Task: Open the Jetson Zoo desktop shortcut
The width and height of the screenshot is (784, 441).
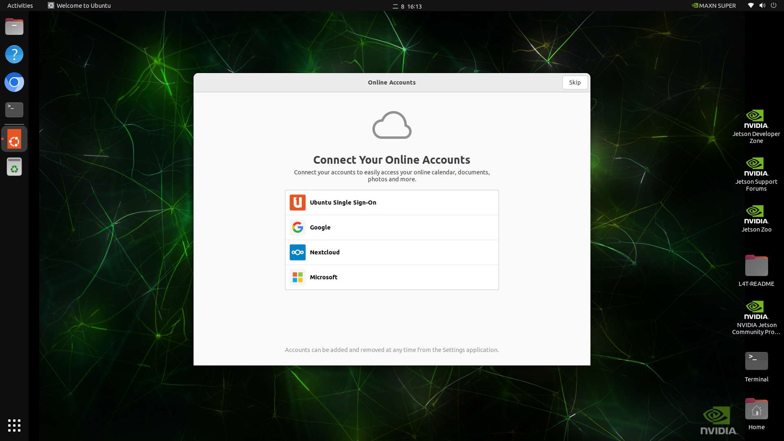Action: click(x=756, y=219)
